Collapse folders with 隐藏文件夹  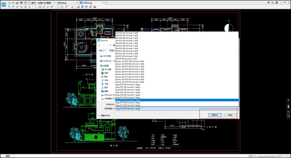[x=104, y=115]
